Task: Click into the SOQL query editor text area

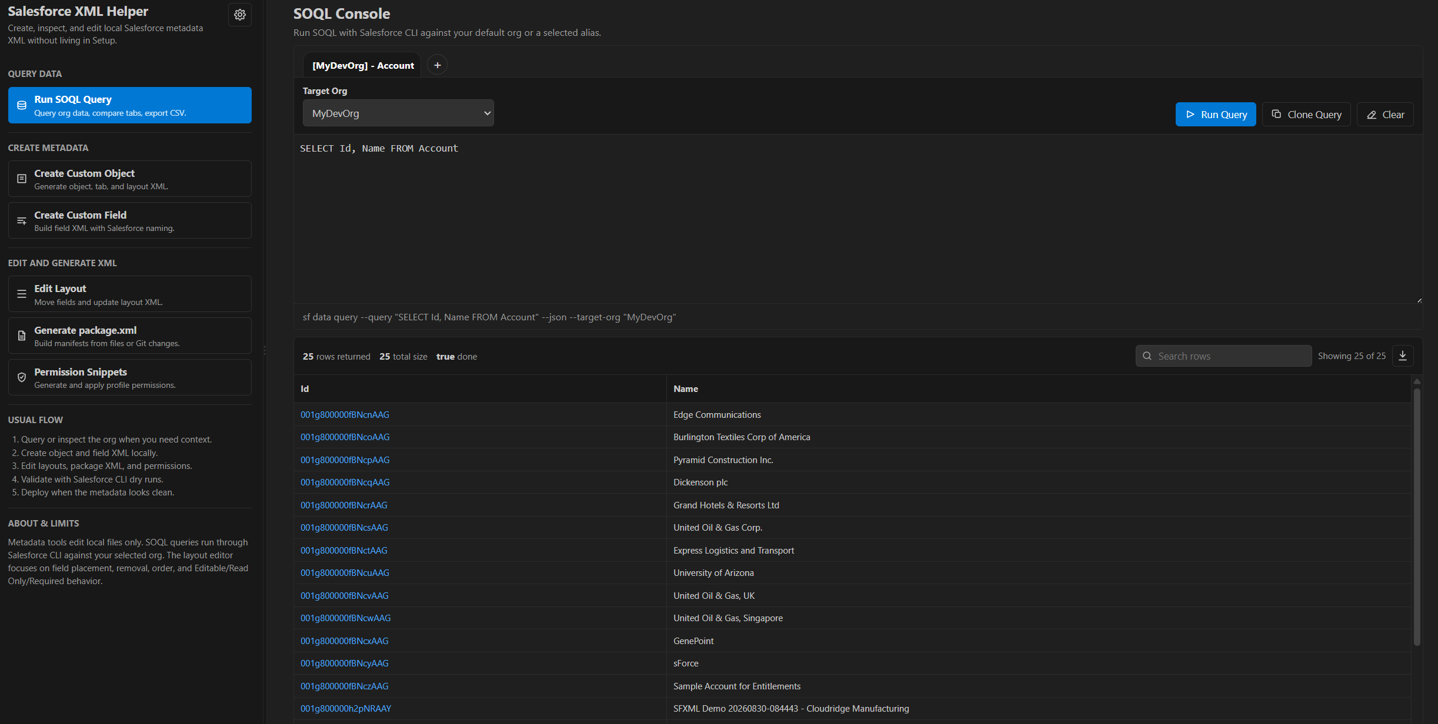Action: point(858,219)
